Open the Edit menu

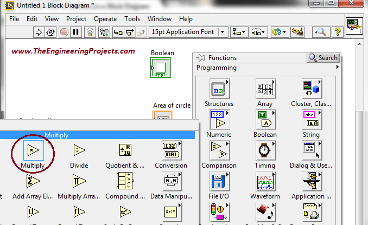tap(32, 19)
